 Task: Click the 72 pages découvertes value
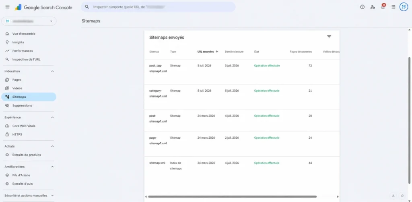[310, 66]
